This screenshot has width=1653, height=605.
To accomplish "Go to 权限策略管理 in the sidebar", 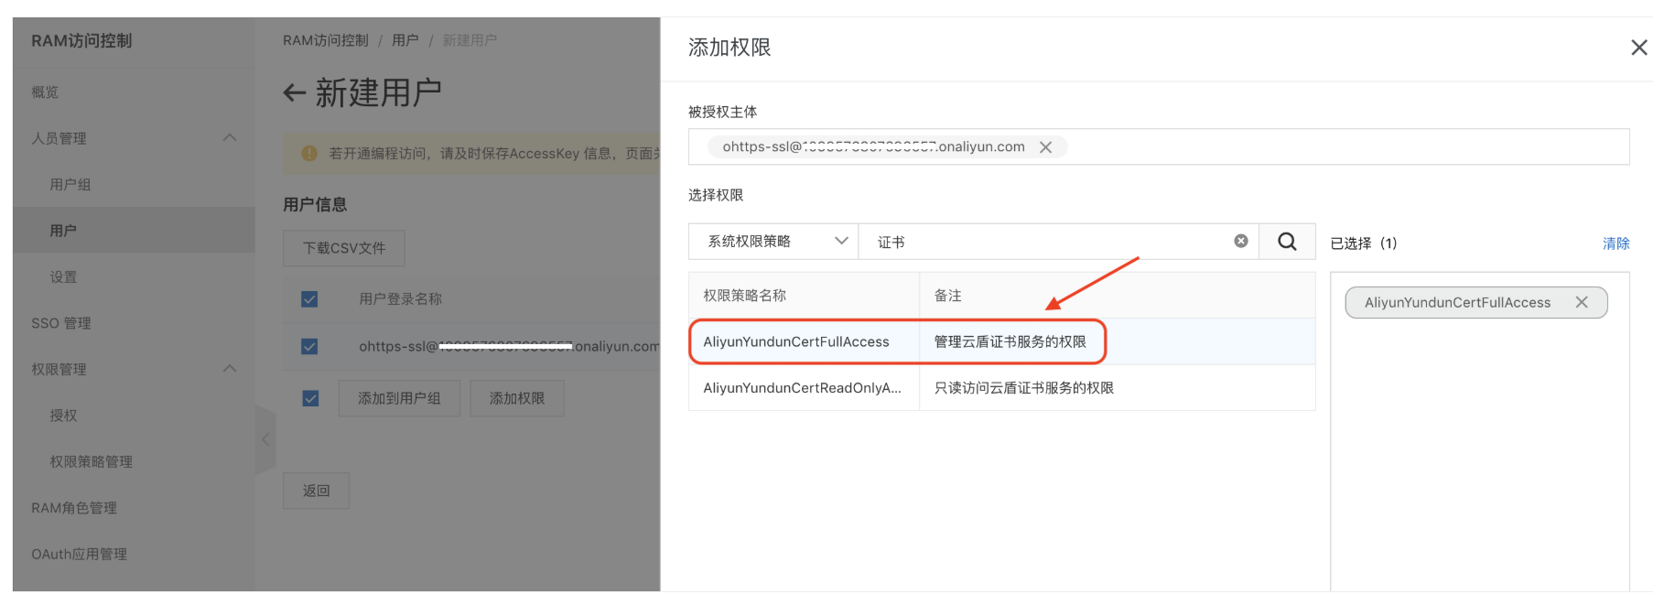I will point(91,462).
